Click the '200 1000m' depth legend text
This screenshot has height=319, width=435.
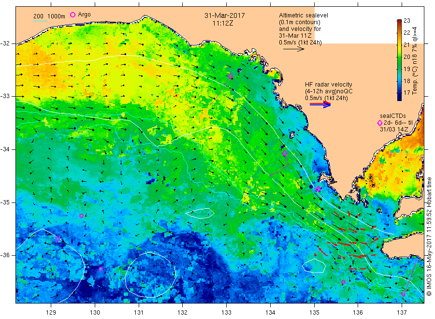(49, 16)
